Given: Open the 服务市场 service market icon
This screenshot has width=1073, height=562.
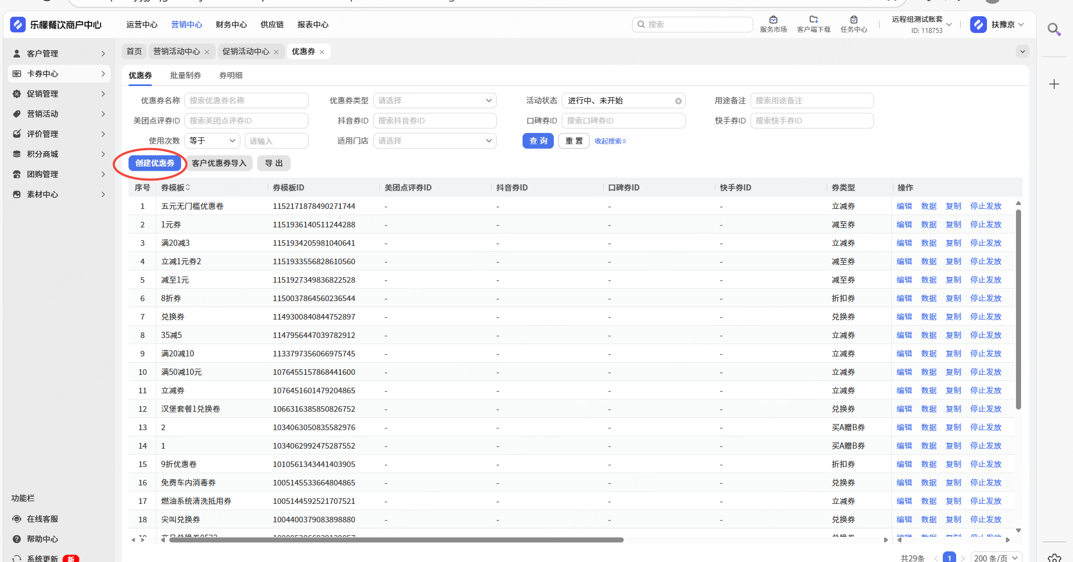Looking at the screenshot, I should (773, 20).
